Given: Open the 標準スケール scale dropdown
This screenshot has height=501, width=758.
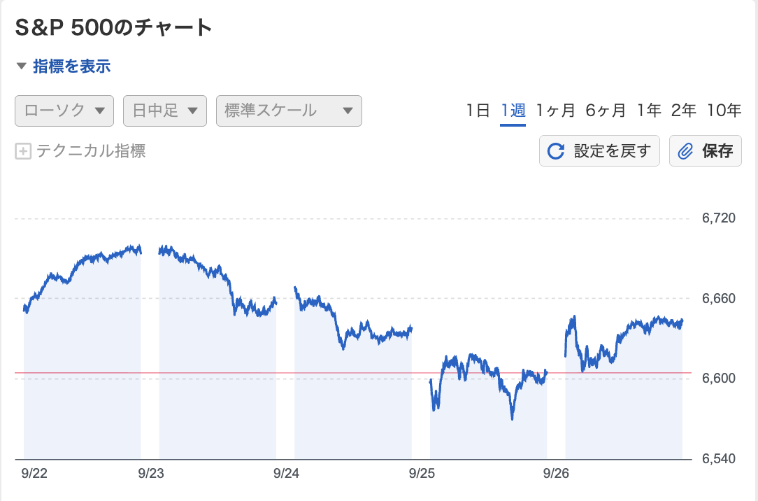Looking at the screenshot, I should [x=289, y=111].
